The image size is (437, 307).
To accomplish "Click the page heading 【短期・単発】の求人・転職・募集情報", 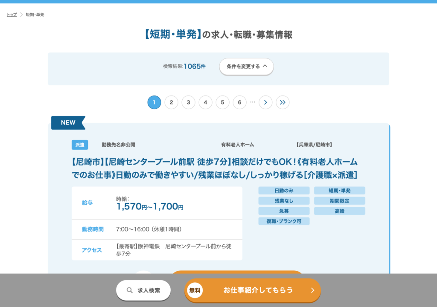I will pos(218,35).
